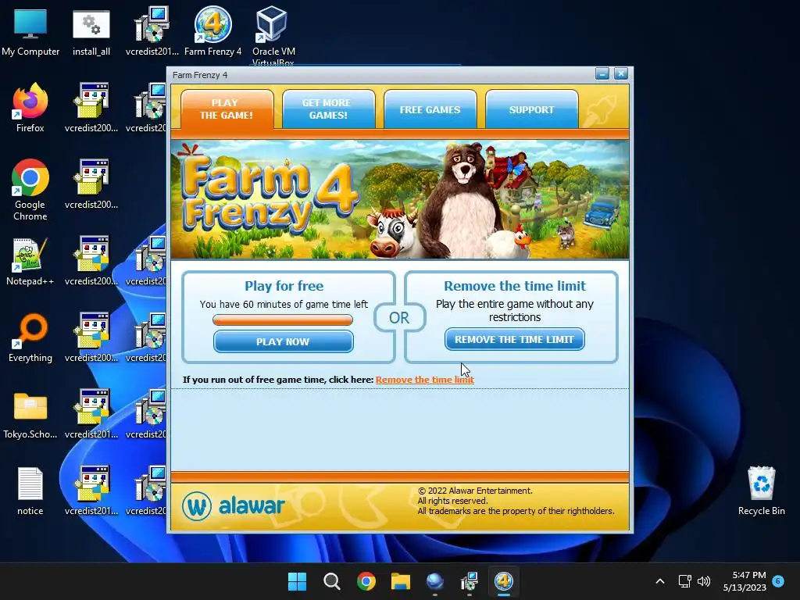
Task: Minimize the Farm Frenzy 4 launcher window
Action: point(602,74)
